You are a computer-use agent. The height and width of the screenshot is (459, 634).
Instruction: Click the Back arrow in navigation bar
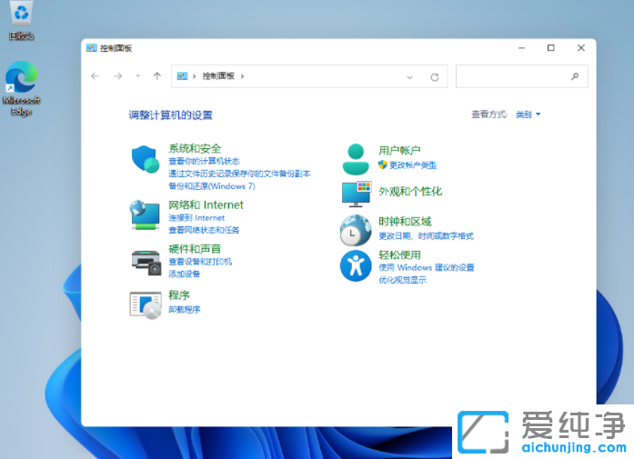pyautogui.click(x=95, y=76)
